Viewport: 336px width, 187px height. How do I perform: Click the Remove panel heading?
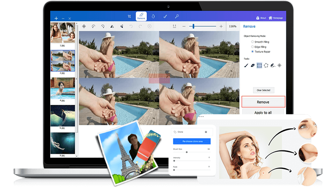coord(249,26)
